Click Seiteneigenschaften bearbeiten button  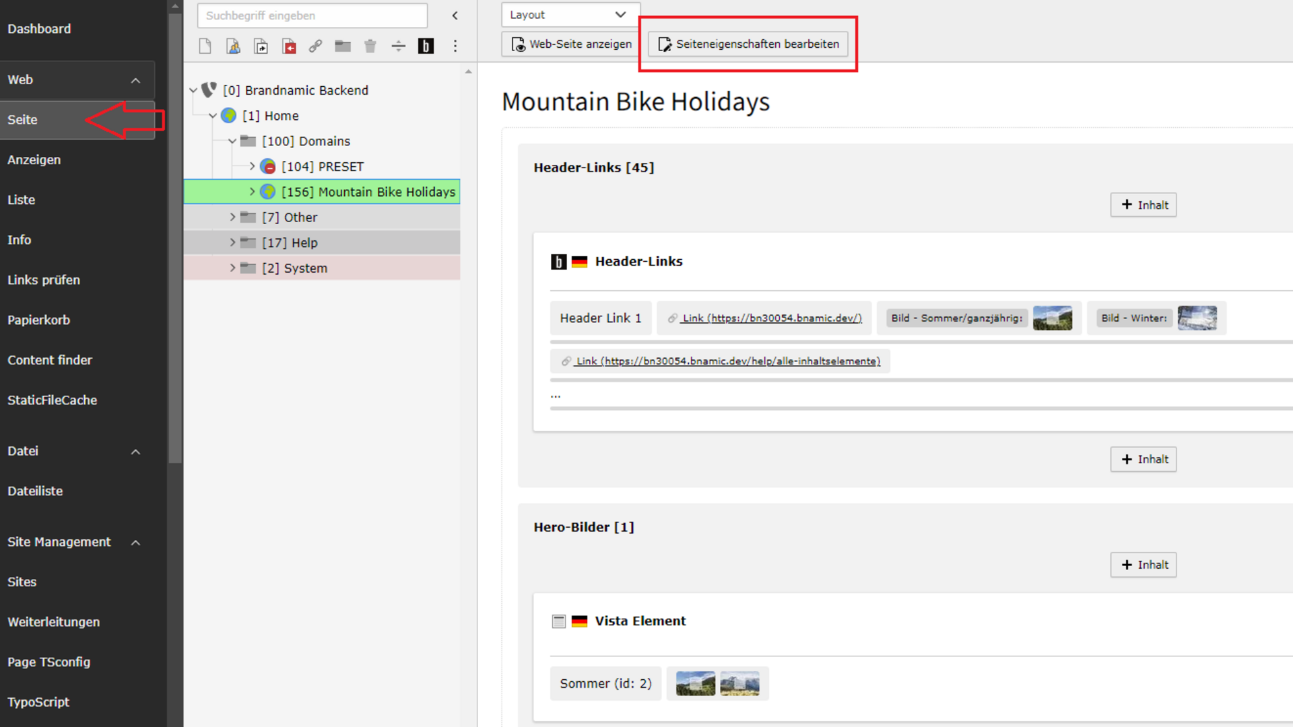pos(748,44)
